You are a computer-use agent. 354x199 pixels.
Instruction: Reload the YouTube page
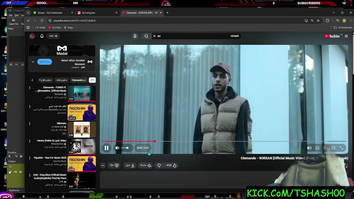coord(42,20)
